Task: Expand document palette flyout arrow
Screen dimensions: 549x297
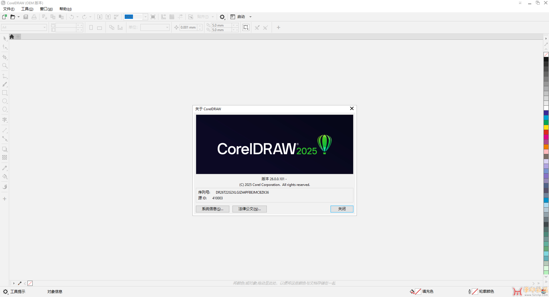Action: point(14,283)
